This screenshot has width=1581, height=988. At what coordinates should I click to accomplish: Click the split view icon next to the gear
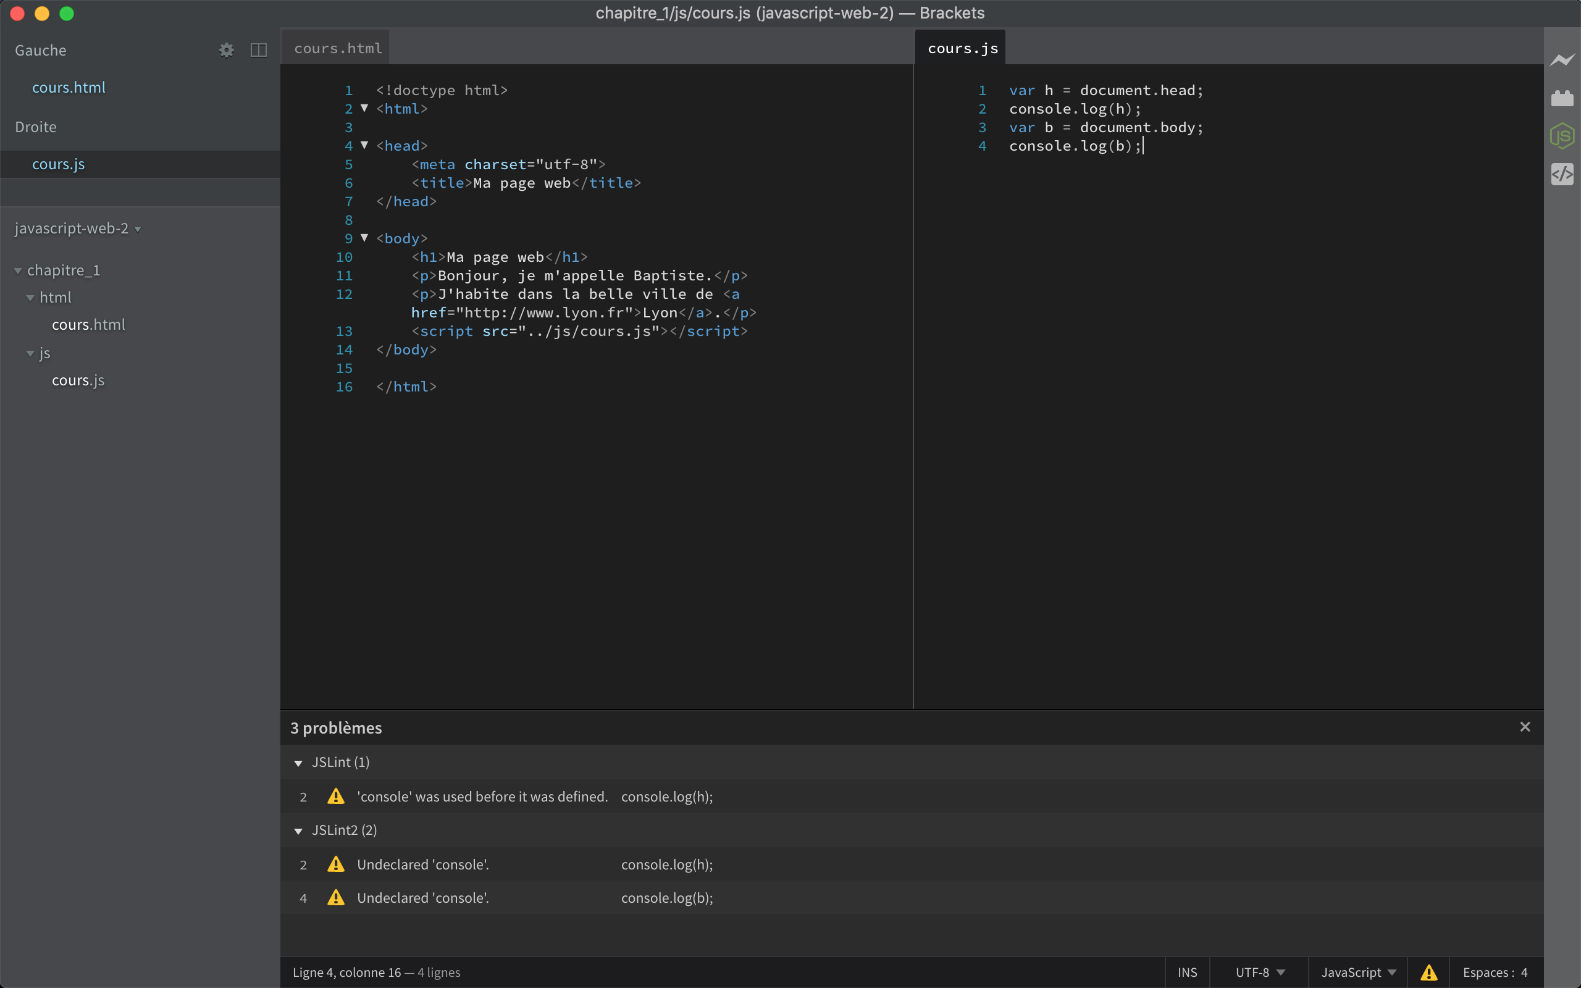tap(259, 49)
